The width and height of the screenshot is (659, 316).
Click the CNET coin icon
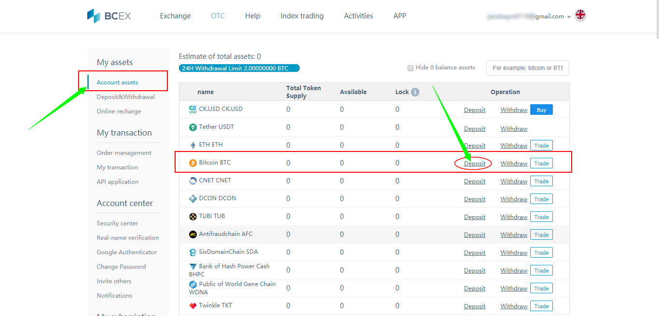tap(193, 181)
